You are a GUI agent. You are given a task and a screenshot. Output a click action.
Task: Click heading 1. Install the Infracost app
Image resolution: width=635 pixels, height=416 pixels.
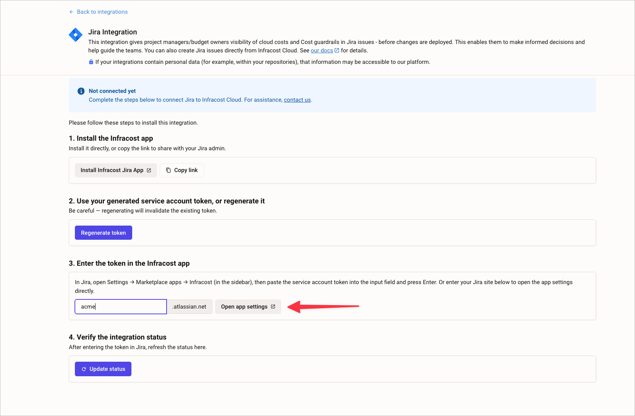[x=111, y=138]
